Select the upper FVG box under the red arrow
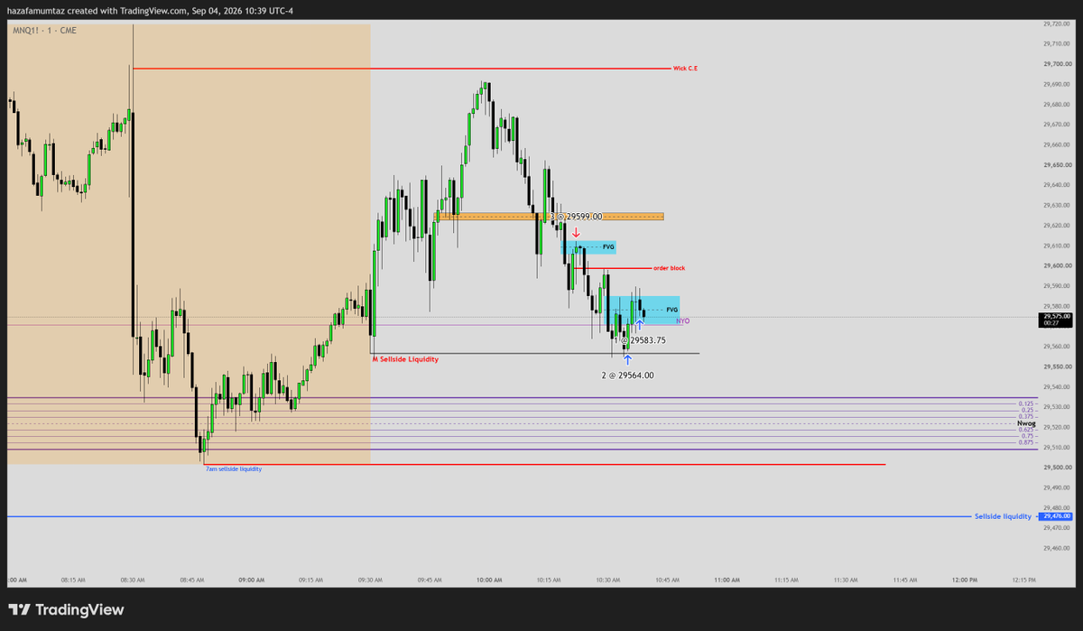The width and height of the screenshot is (1083, 631). click(x=589, y=246)
